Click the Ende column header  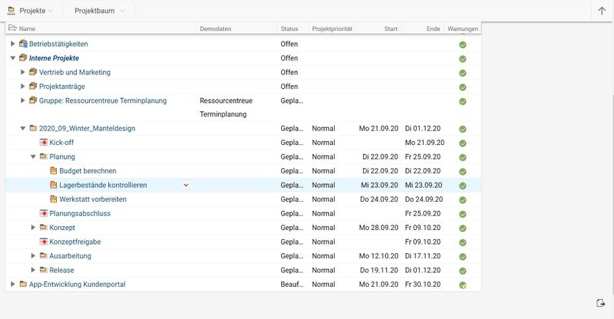(433, 28)
